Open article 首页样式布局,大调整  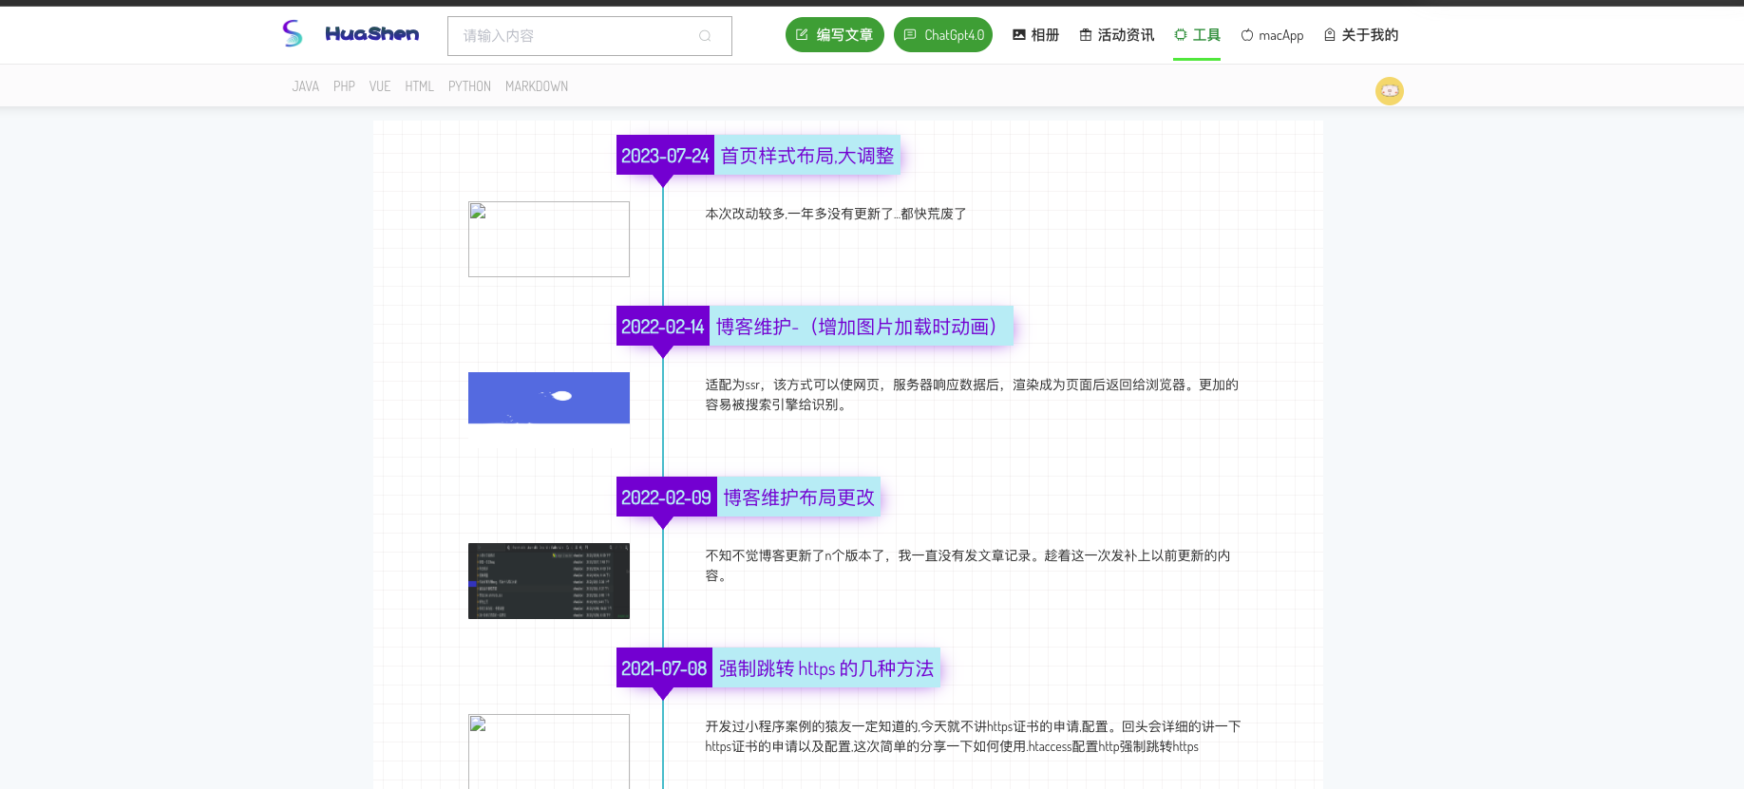[806, 156]
